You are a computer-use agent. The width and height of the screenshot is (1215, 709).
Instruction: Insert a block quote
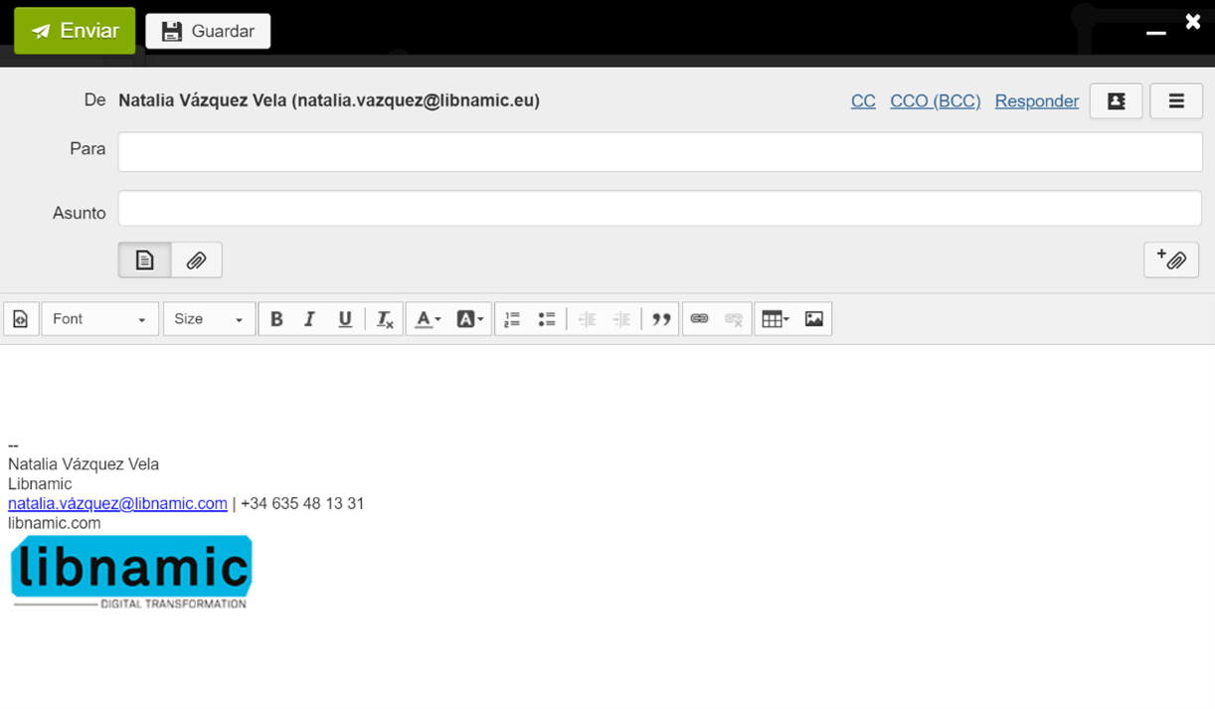[661, 319]
